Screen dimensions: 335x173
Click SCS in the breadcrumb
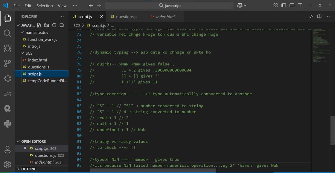pyautogui.click(x=77, y=25)
